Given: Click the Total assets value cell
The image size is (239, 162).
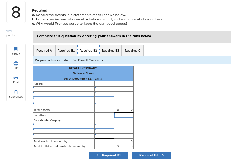Looking at the screenshot, I should [x=124, y=110].
